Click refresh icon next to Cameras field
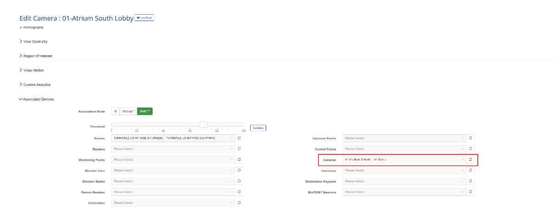This screenshot has width=558, height=212. coord(470,160)
